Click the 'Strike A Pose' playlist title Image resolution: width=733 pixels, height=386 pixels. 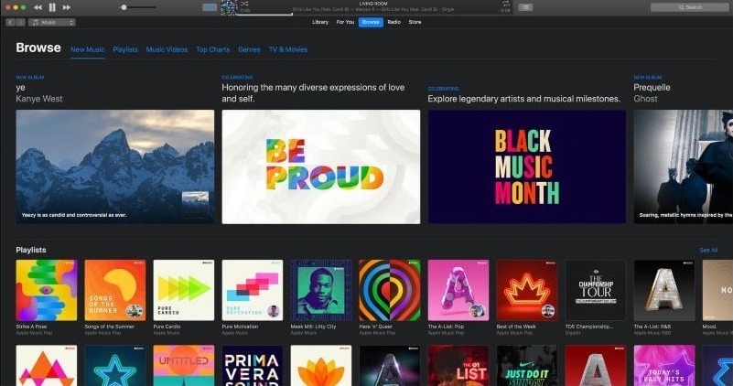pyautogui.click(x=31, y=327)
